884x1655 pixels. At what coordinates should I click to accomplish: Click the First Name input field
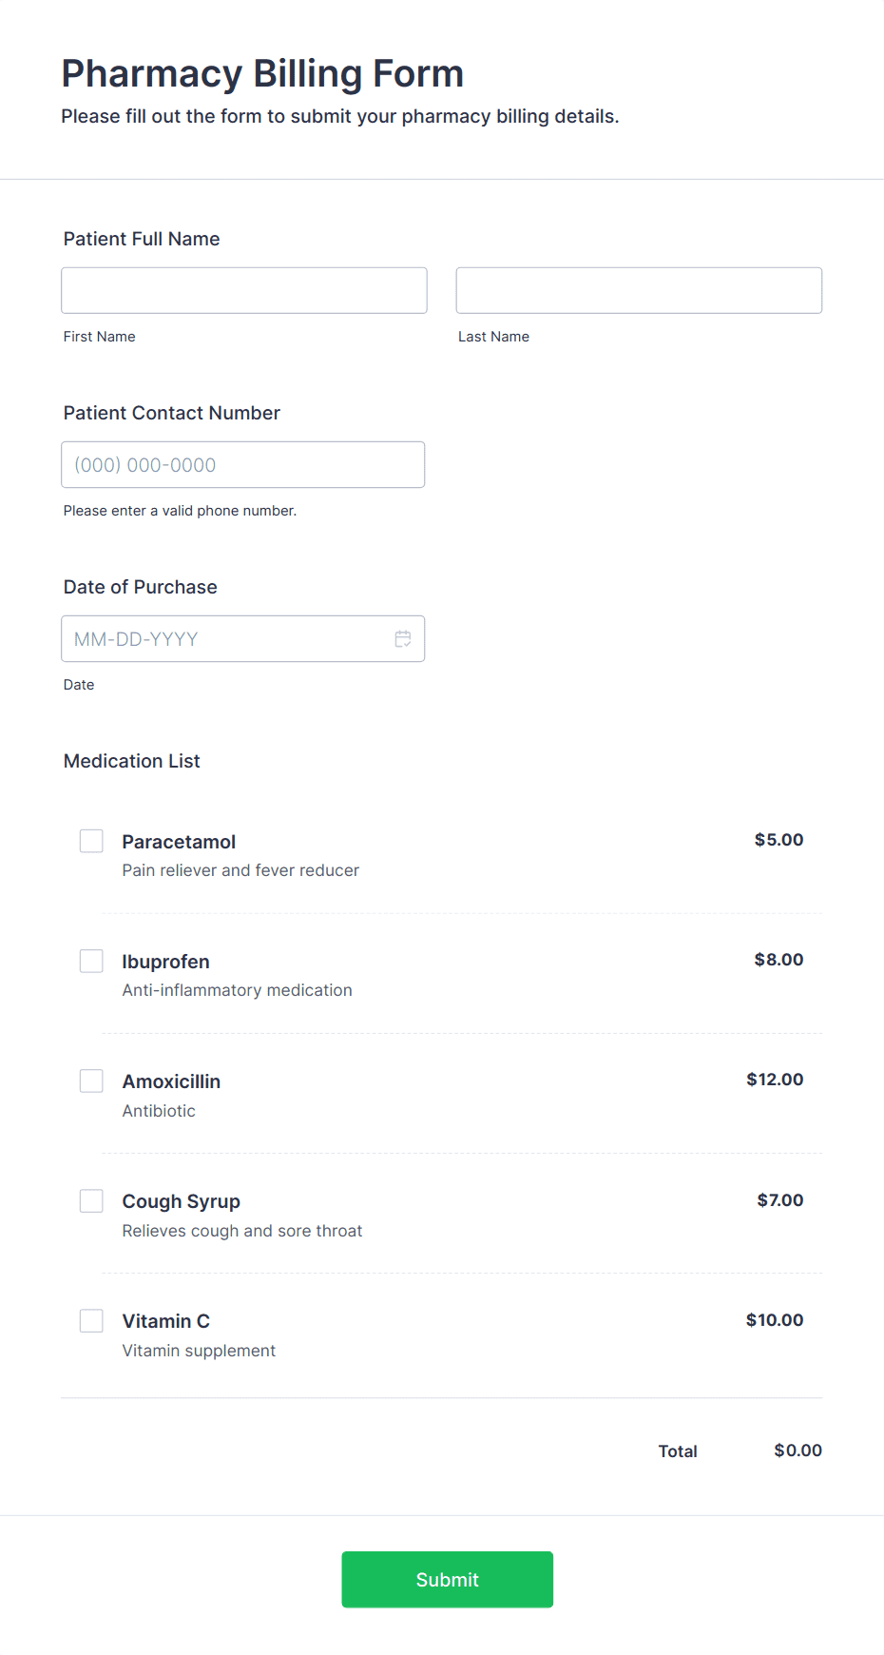[244, 290]
